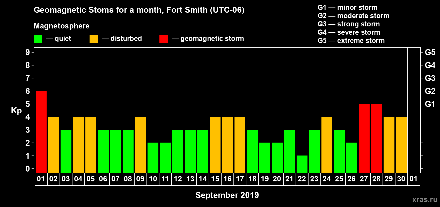Click the day label 15 on the axis
Screen dimensions: 440x207
click(x=215, y=179)
